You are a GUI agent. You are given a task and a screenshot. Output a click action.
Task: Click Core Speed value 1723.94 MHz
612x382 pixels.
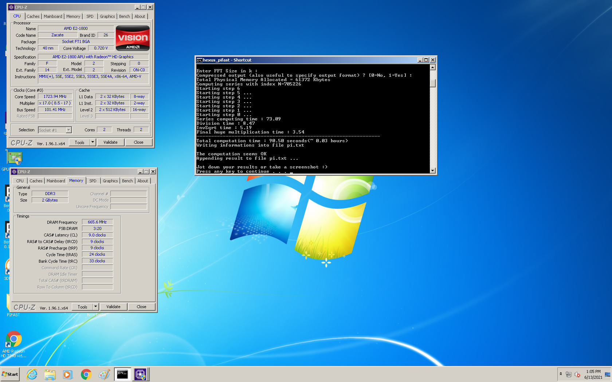tap(55, 97)
